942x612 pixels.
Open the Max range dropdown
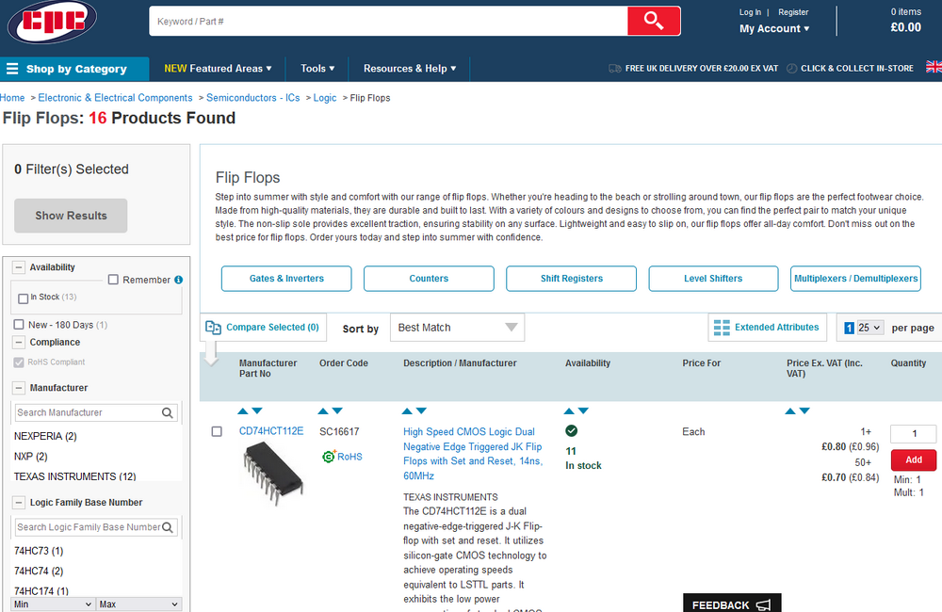(138, 604)
